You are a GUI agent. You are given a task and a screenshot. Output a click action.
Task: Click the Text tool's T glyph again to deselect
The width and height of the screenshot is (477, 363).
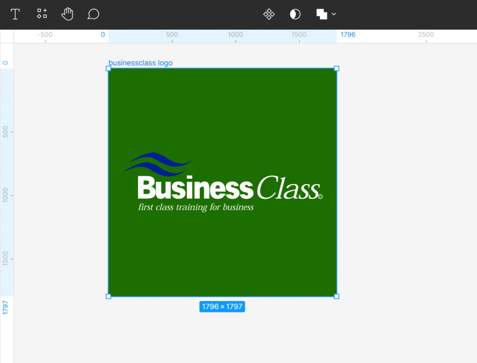pos(15,14)
